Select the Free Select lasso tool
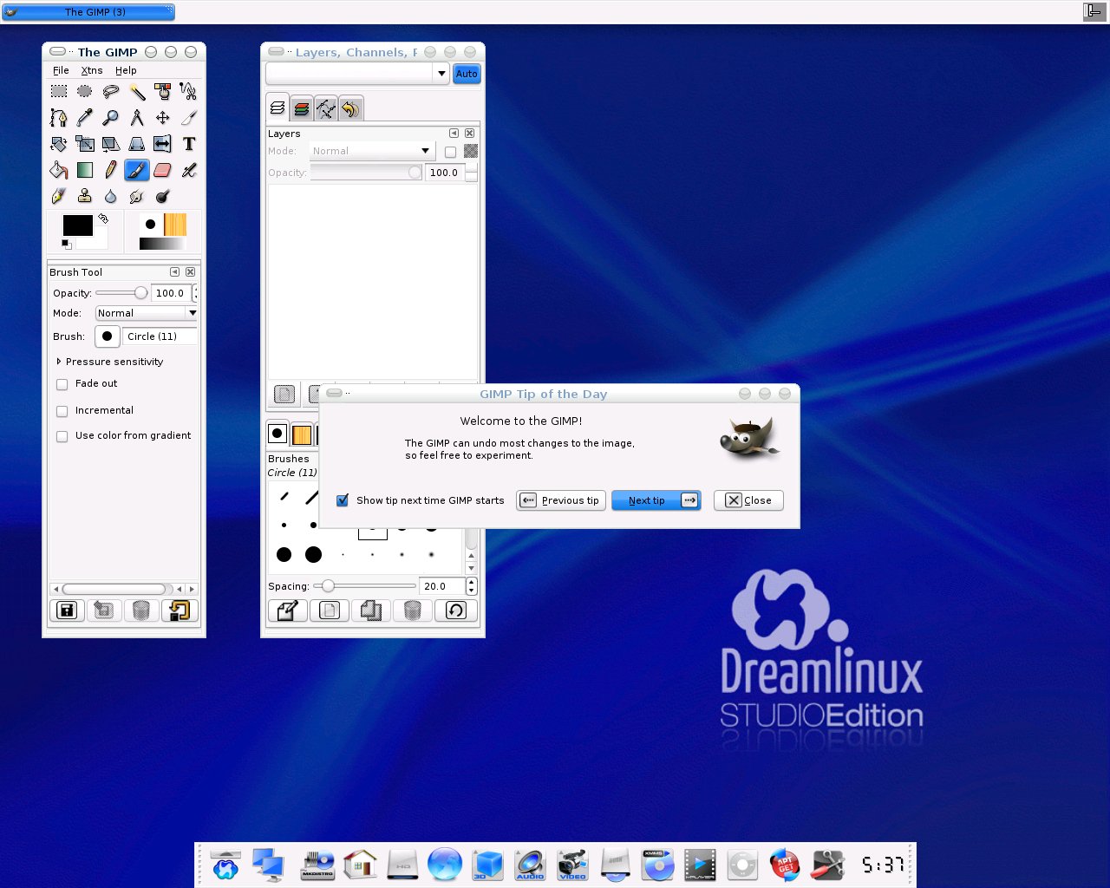This screenshot has height=888, width=1110. click(x=111, y=91)
